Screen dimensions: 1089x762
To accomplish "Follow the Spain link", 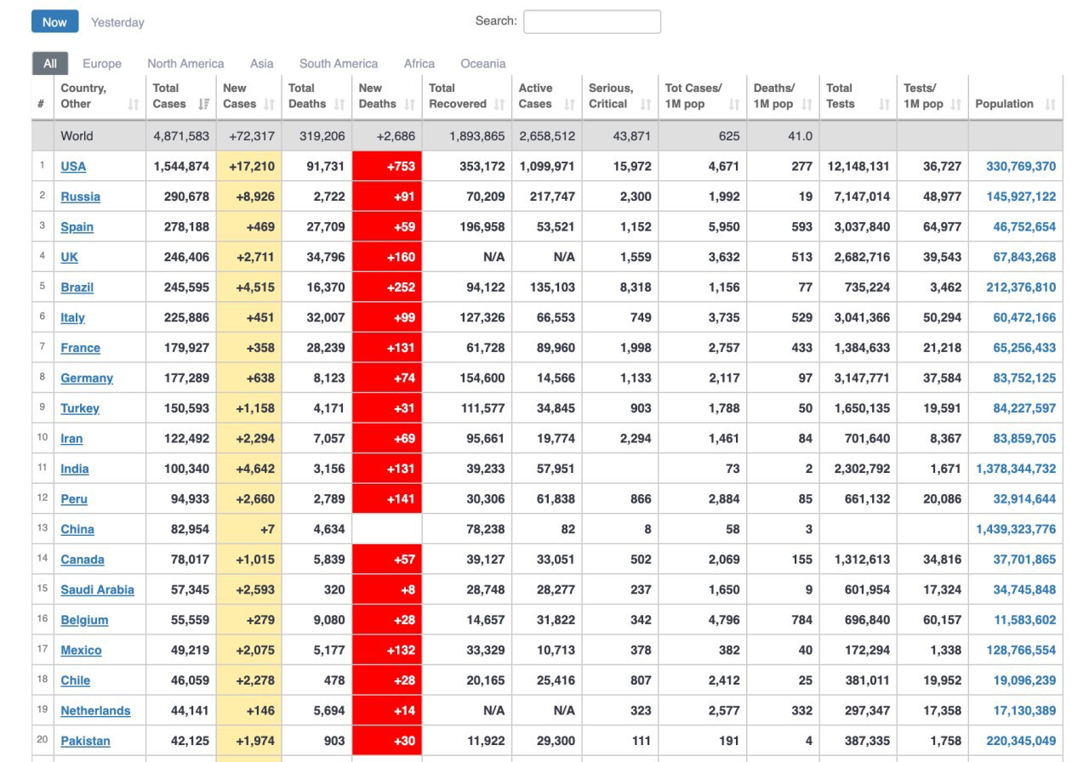I will 77,226.
